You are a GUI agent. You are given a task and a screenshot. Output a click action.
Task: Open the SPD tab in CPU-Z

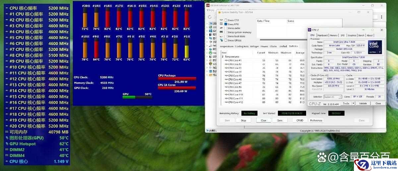pos(343,35)
